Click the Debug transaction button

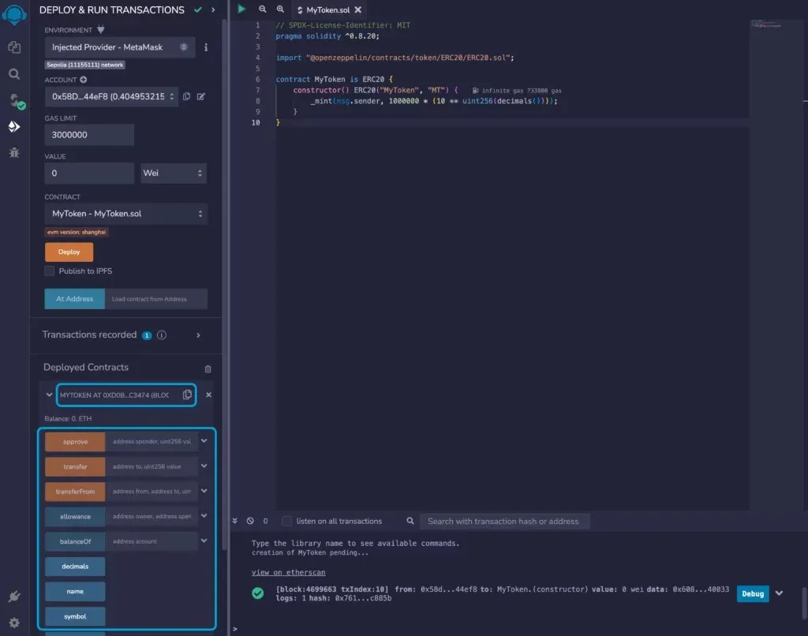753,593
